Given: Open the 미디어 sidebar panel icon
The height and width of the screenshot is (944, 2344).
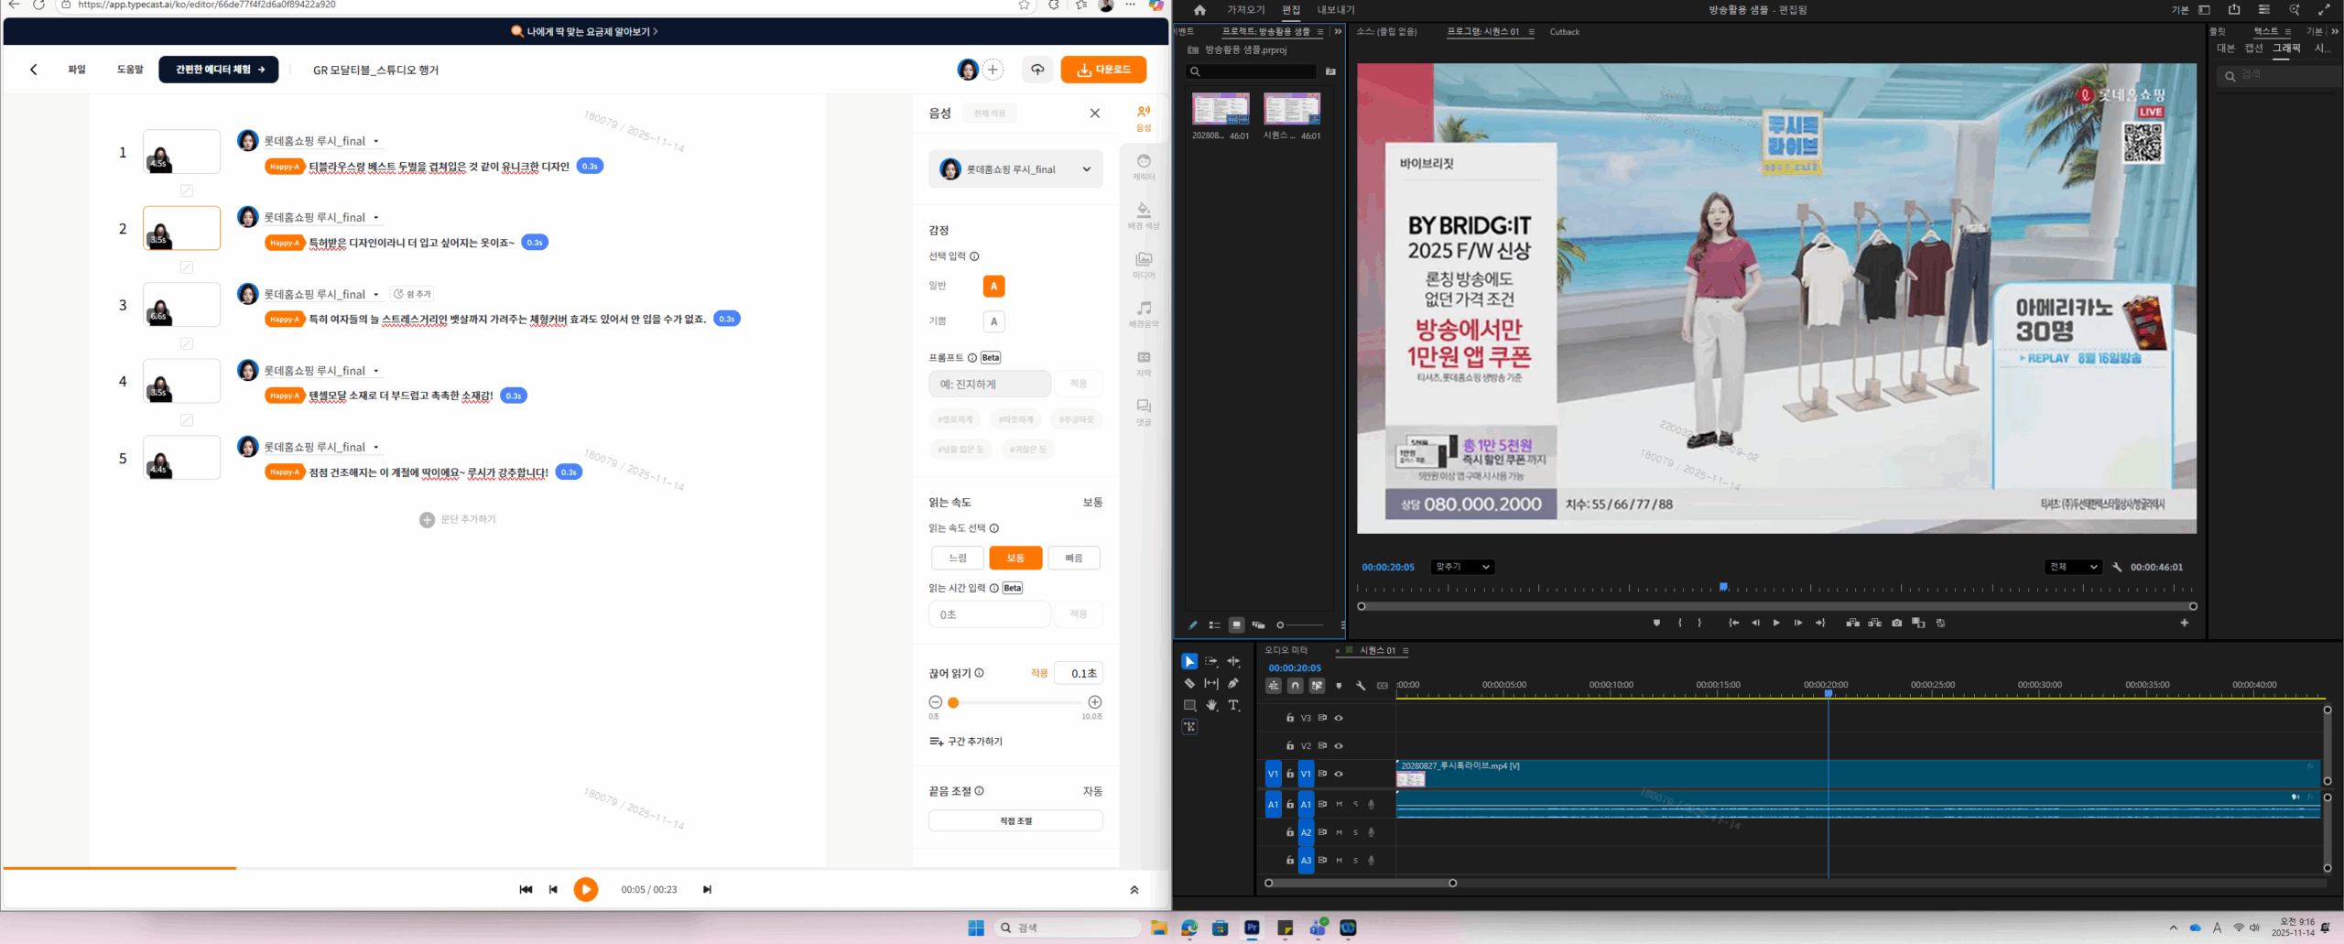Looking at the screenshot, I should (1144, 264).
